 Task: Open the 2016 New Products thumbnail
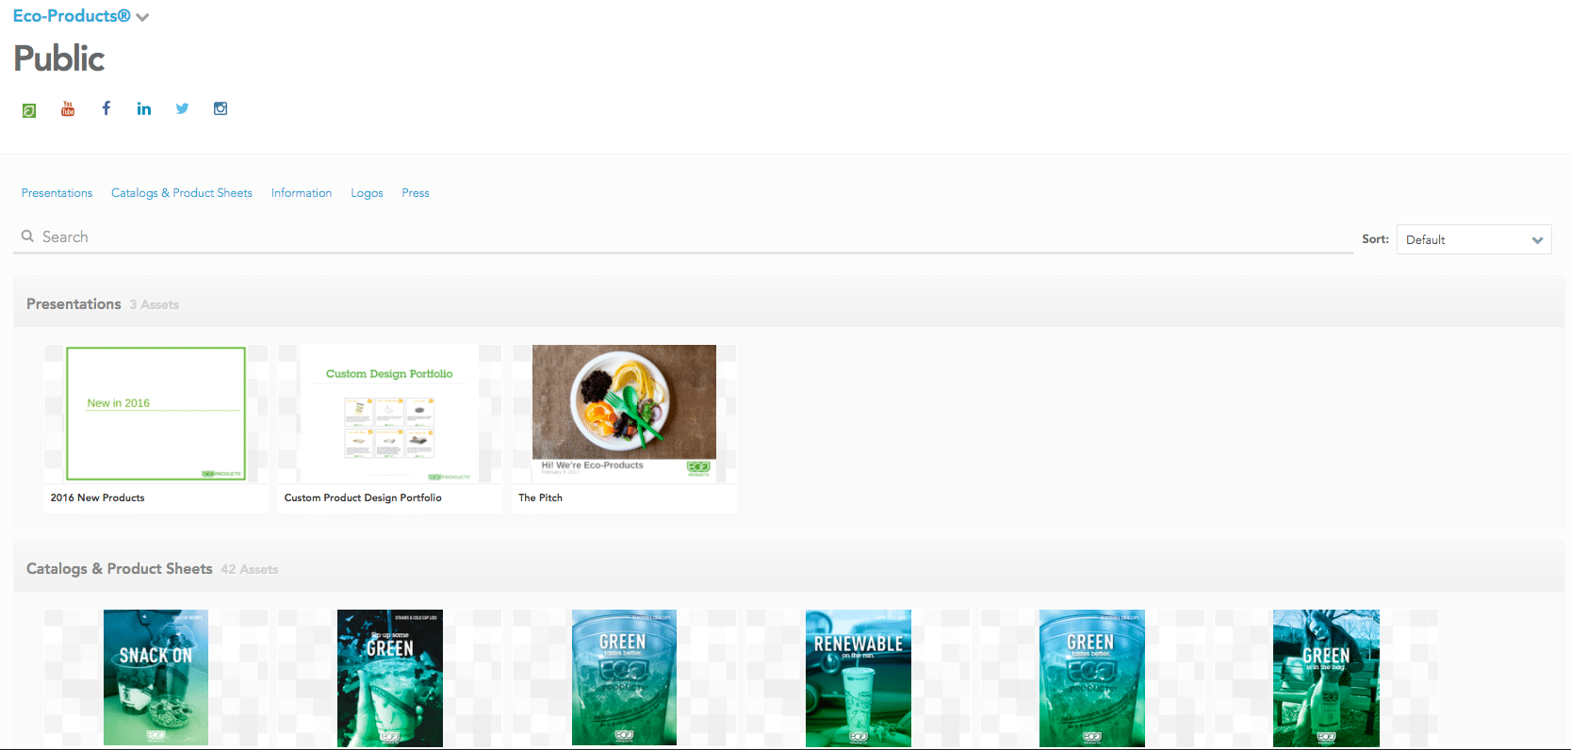coord(156,414)
